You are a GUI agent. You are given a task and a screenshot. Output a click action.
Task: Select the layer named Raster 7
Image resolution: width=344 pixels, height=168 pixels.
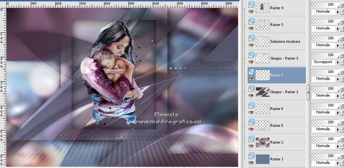(277, 75)
